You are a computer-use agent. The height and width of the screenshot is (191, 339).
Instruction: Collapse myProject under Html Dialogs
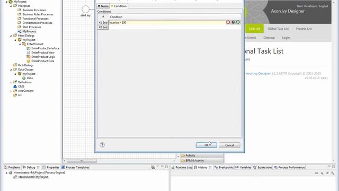pyautogui.click(x=15, y=40)
